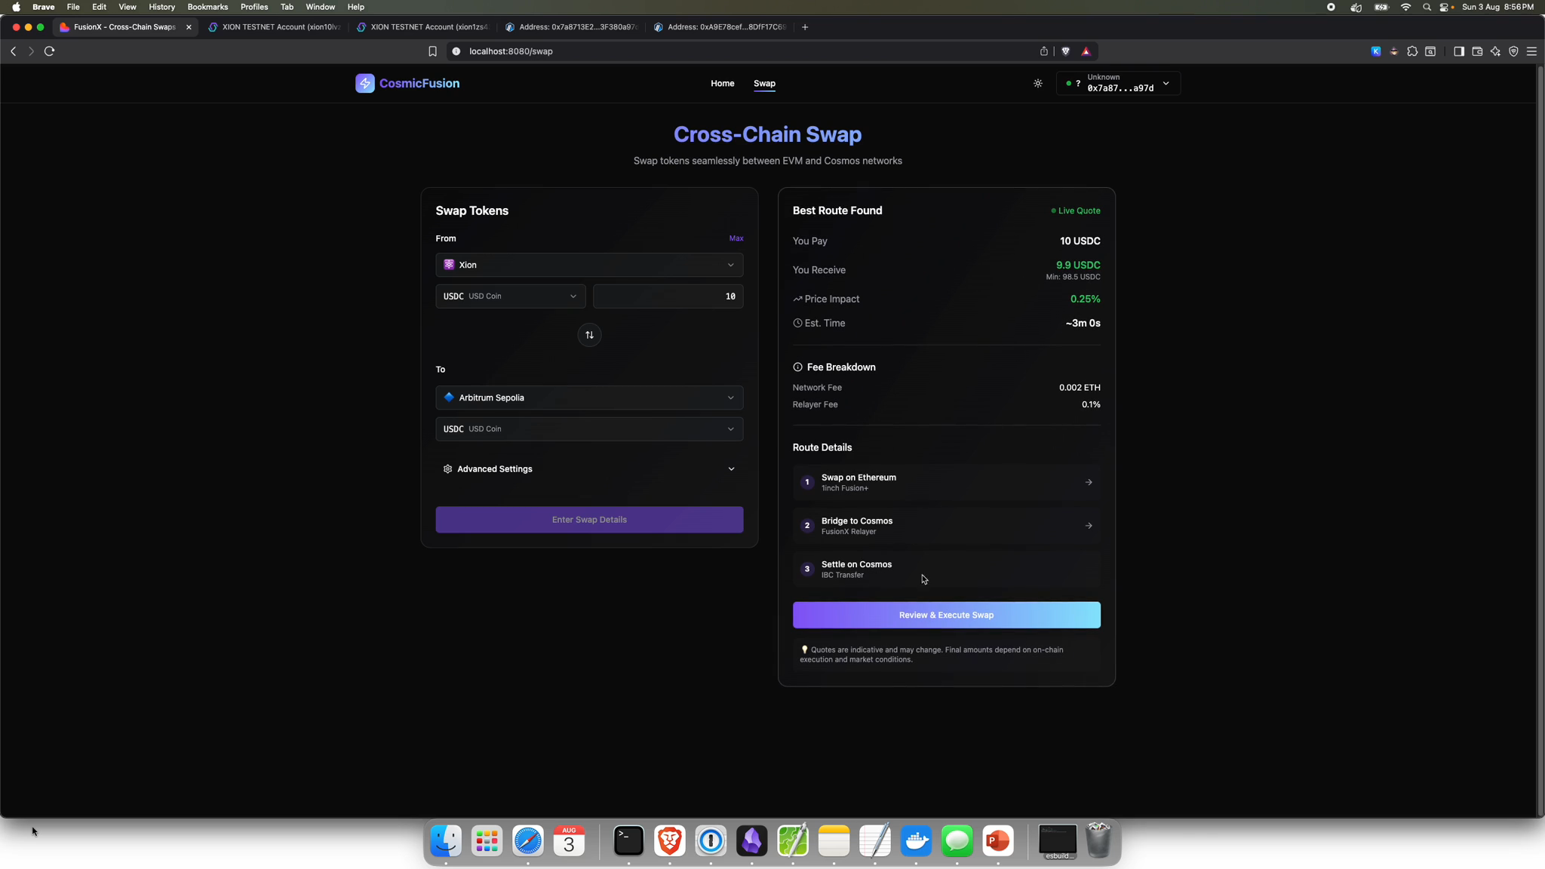The height and width of the screenshot is (869, 1545).
Task: Click the Fee Breakdown info icon
Action: [797, 367]
